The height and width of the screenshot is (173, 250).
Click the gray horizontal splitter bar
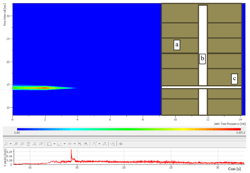(x=124, y=136)
